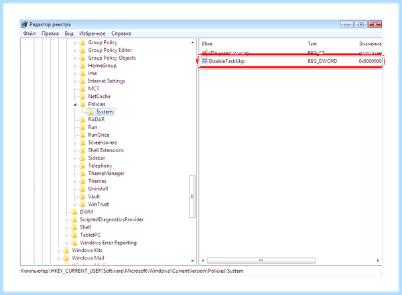Click the Policies folder icon
The image size is (402, 295).
point(82,104)
